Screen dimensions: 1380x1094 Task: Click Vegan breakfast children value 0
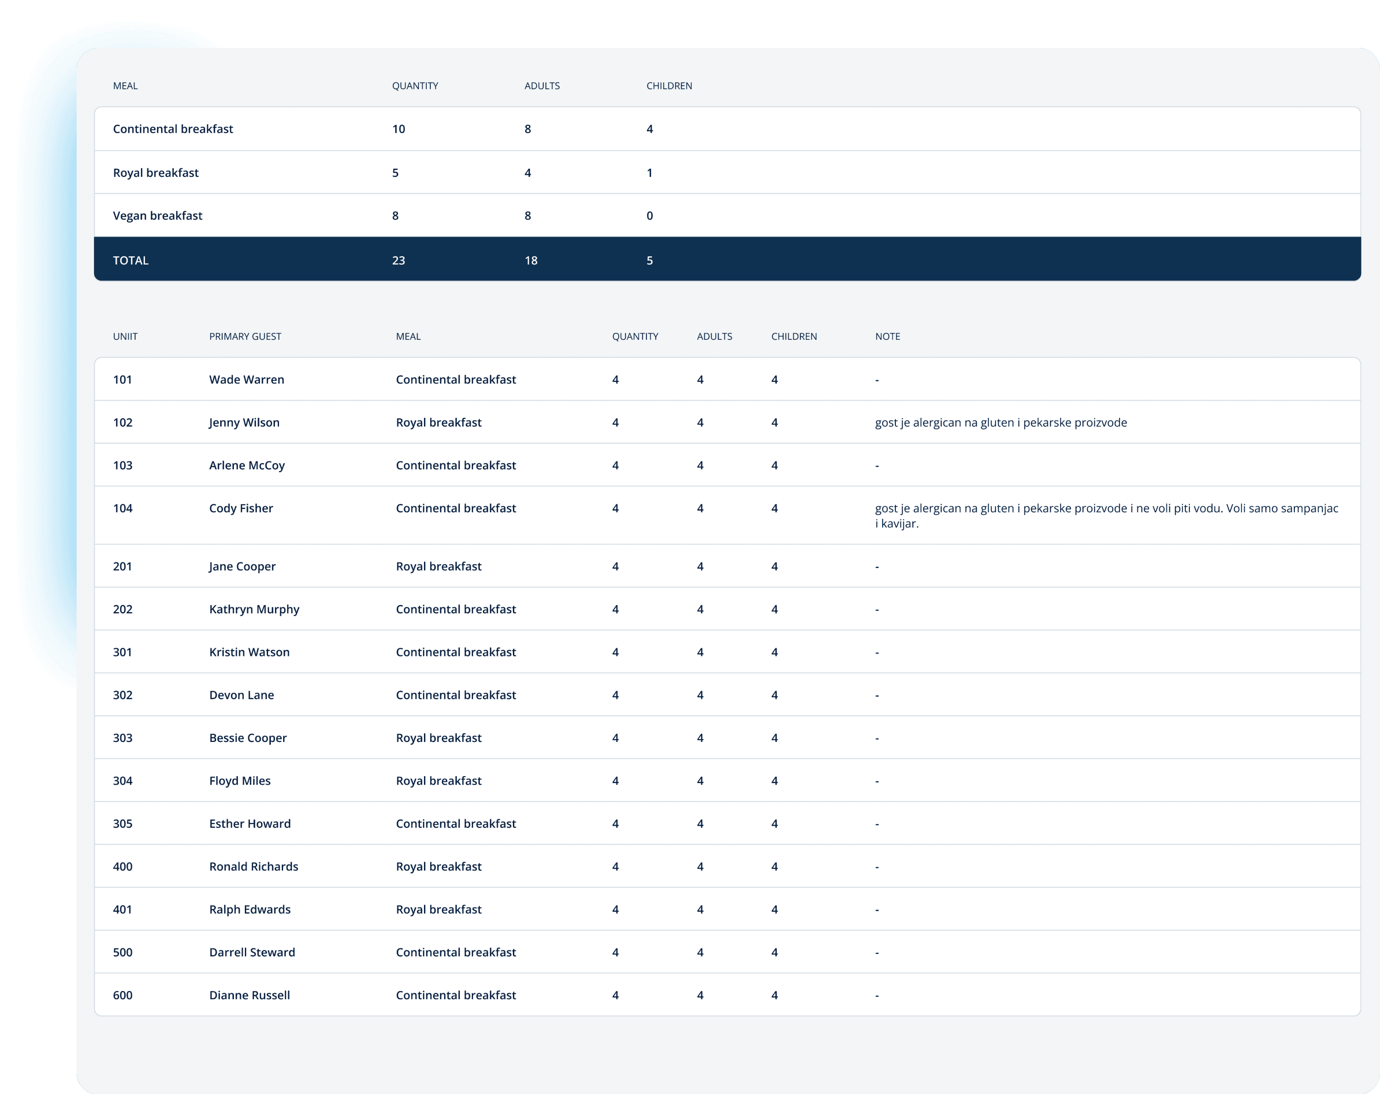[649, 216]
